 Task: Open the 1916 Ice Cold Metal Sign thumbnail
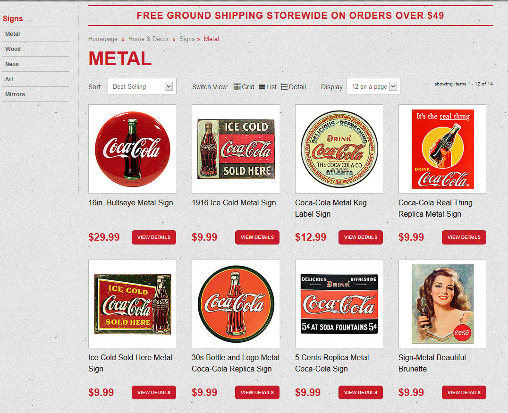236,149
